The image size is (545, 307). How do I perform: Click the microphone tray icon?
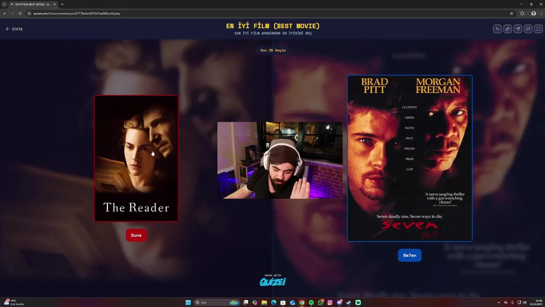pos(512,302)
